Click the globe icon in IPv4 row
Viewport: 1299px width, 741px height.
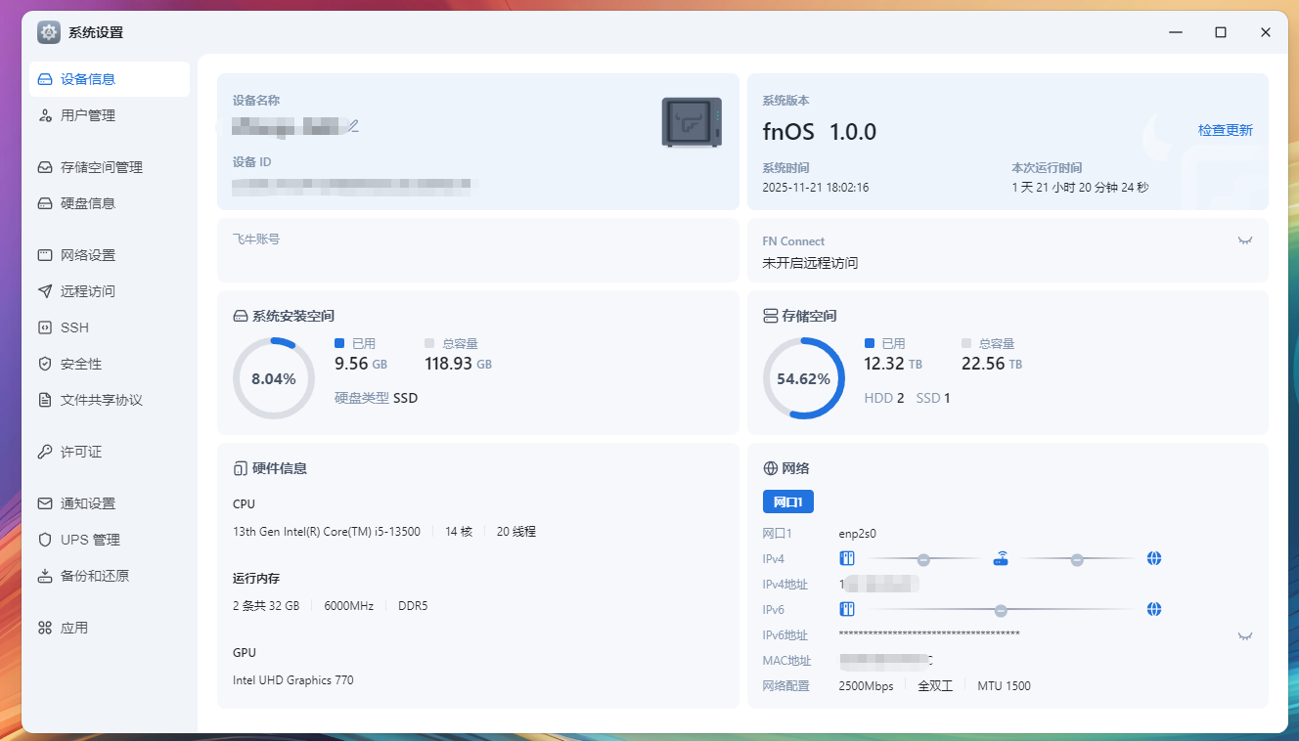click(x=1154, y=559)
